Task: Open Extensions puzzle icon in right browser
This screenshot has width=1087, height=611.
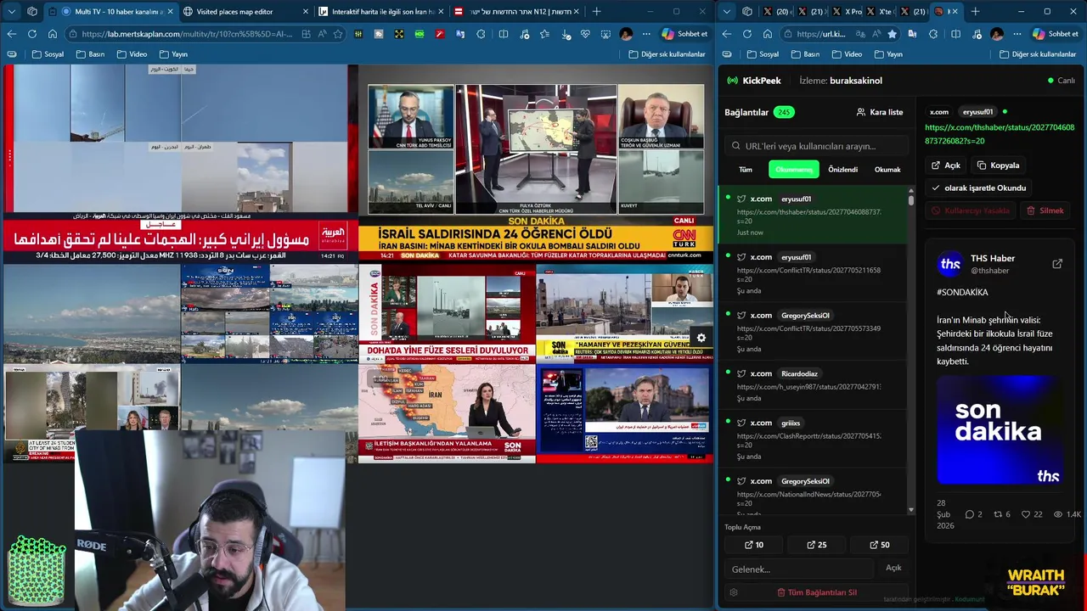Action: pyautogui.click(x=935, y=34)
